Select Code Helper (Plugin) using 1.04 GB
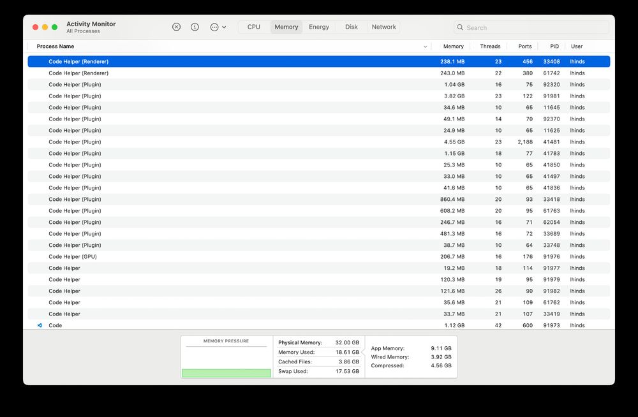638x417 pixels. [318, 85]
